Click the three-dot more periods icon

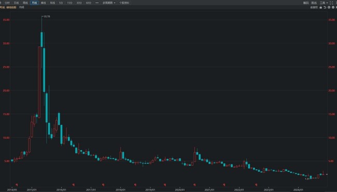pos(97,3)
